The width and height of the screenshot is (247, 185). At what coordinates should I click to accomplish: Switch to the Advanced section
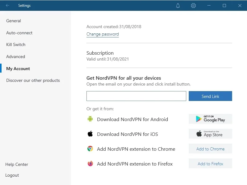click(15, 57)
